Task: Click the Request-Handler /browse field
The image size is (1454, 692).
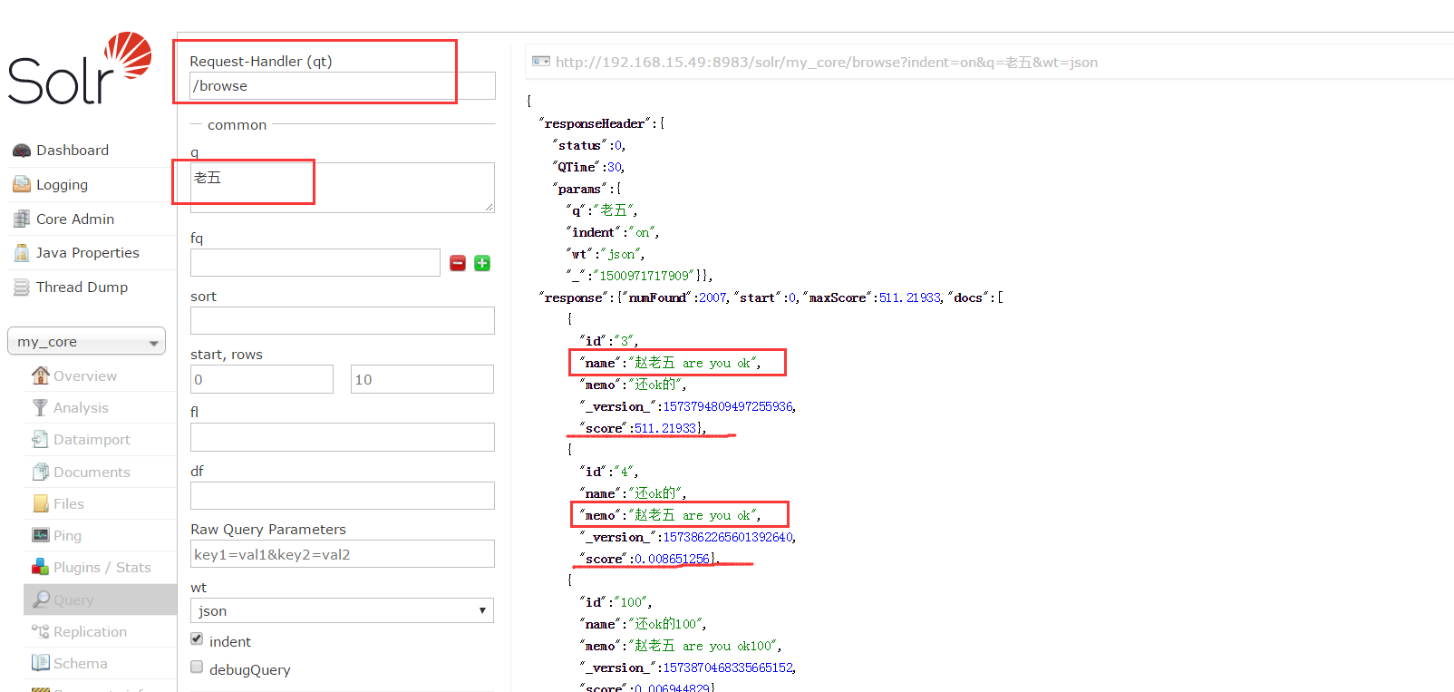Action: tap(342, 86)
